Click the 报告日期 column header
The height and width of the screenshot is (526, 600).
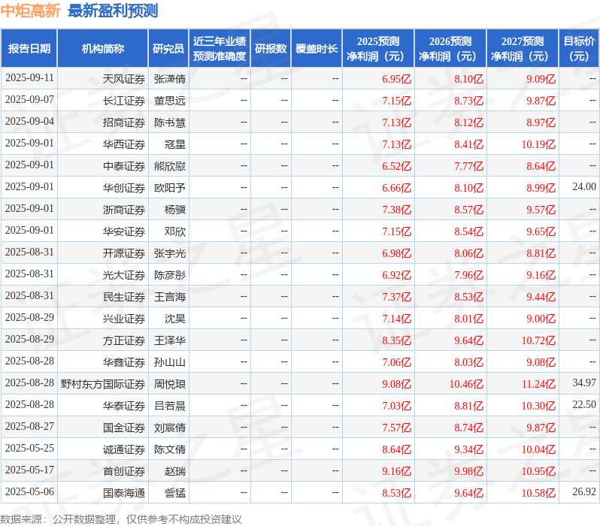click(x=29, y=49)
